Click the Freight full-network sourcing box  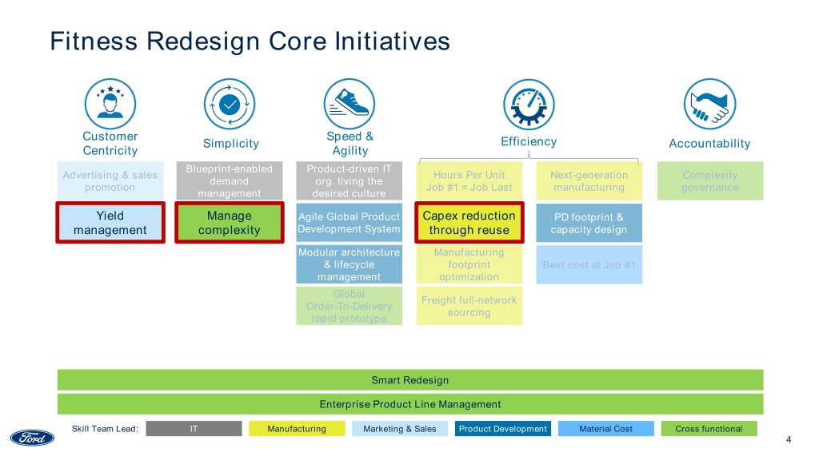[x=469, y=306]
